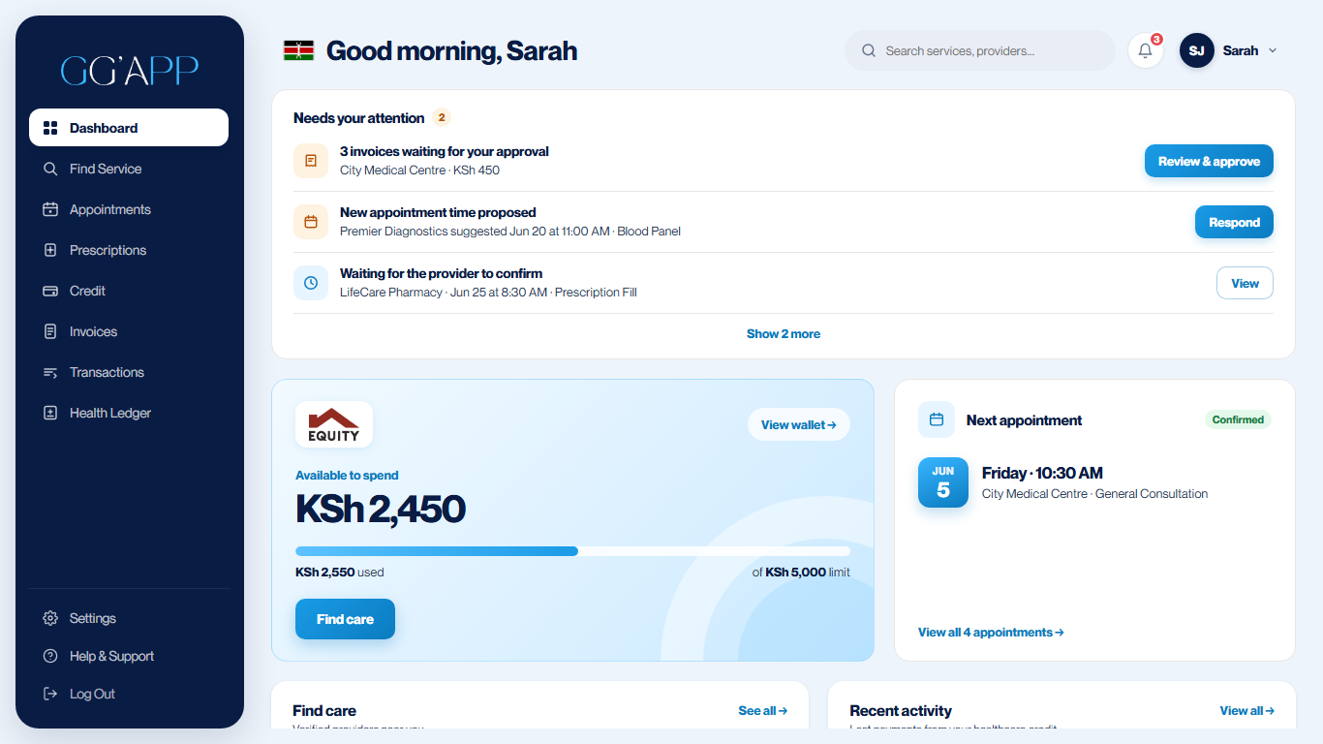The height and width of the screenshot is (744, 1323).
Task: Click the Dashboard grid icon in sidebar
Action: coord(50,128)
